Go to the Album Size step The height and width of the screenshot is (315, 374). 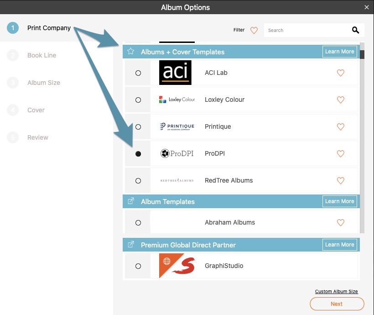[33, 83]
